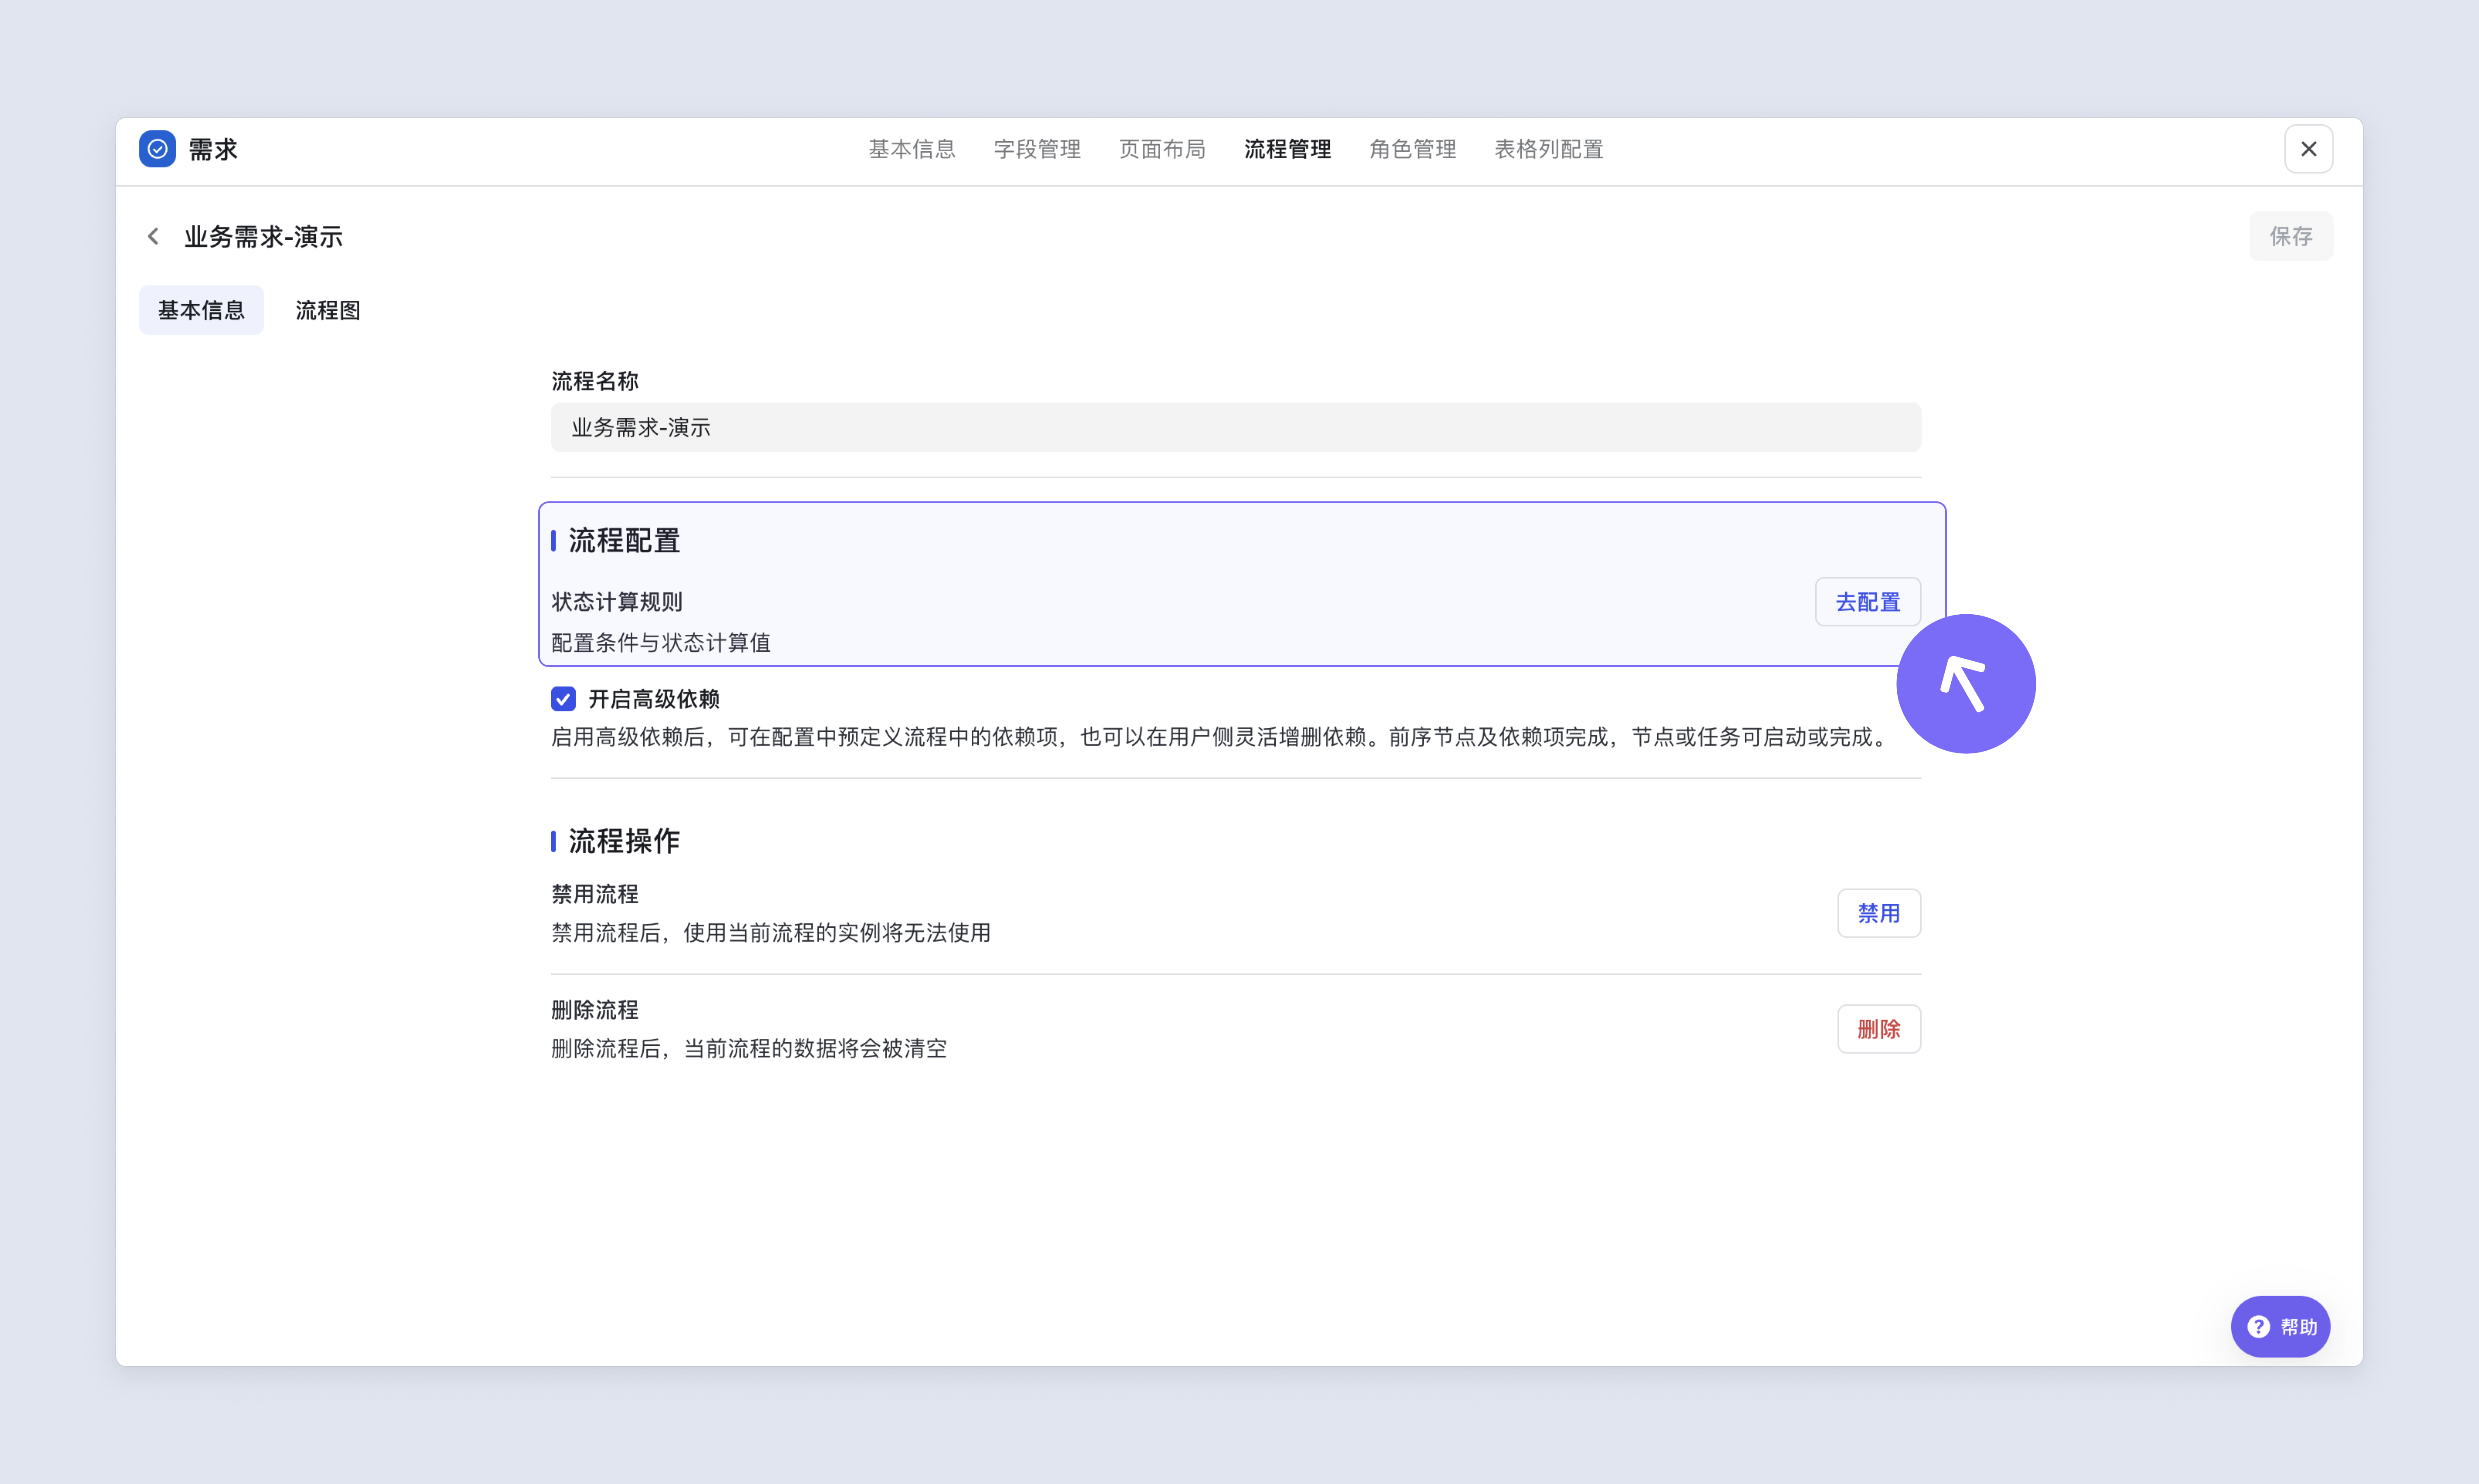The width and height of the screenshot is (2479, 1484).
Task: Close the dialog with the X button
Action: 2308,149
